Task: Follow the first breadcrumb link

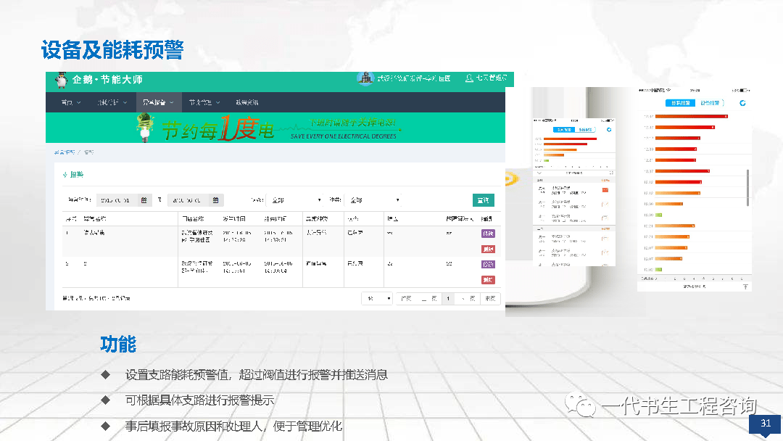Action: 65,152
